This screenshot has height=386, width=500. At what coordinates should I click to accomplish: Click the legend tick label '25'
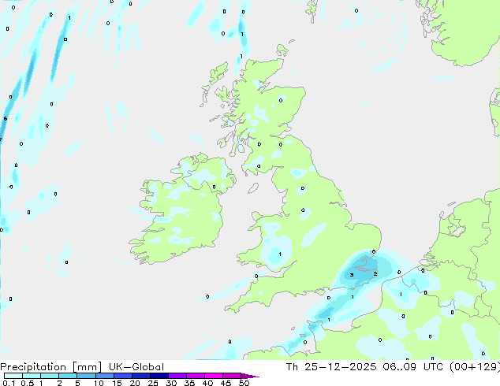[153, 383]
